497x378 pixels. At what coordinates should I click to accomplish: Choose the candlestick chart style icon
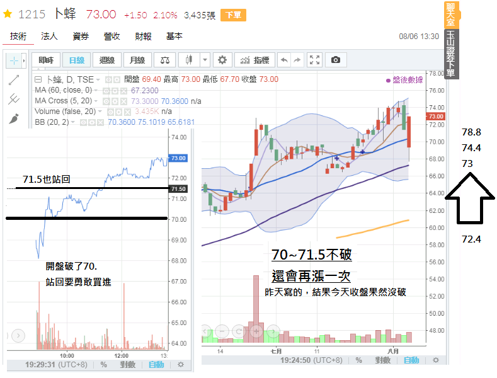tap(189, 60)
